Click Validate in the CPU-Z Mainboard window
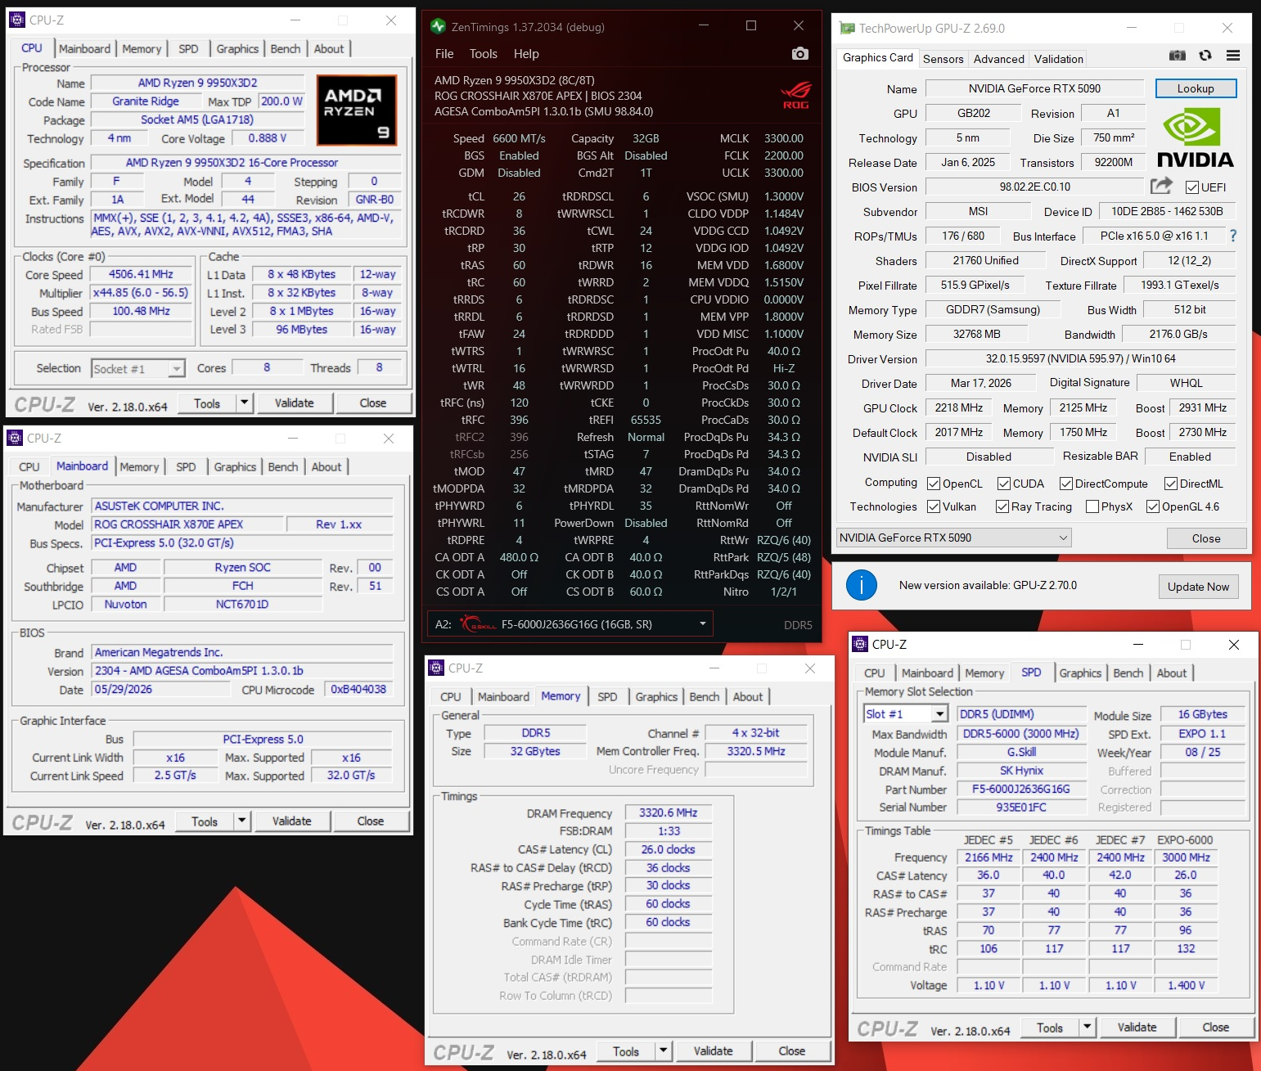This screenshot has height=1071, width=1261. point(291,821)
